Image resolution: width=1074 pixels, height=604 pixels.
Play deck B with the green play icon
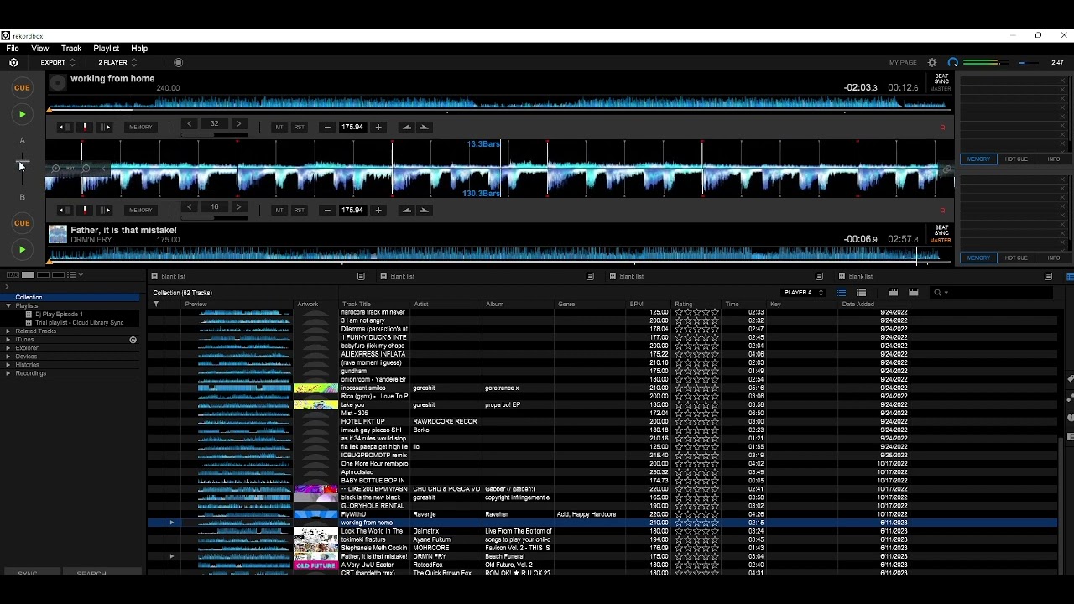coord(22,249)
